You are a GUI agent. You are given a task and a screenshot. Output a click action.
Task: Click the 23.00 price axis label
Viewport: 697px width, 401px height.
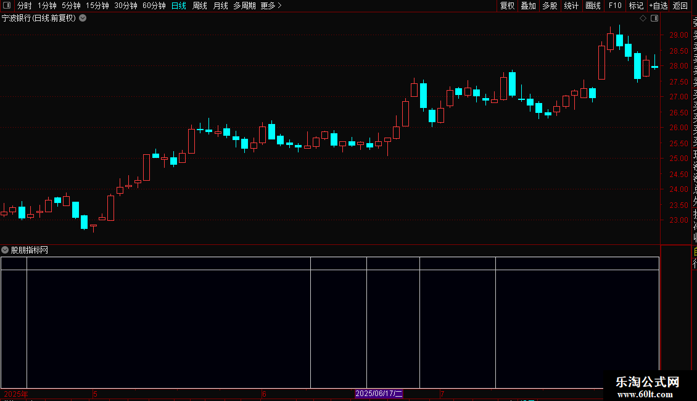tap(678, 220)
